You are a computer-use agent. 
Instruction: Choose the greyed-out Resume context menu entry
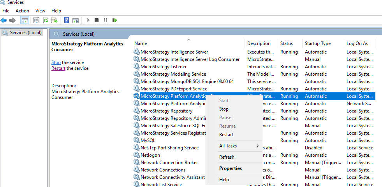click(x=234, y=126)
